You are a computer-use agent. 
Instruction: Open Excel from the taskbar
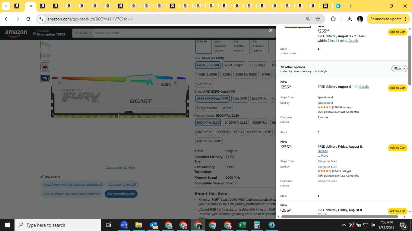point(242,225)
